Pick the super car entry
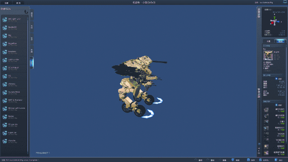 pos(14,133)
